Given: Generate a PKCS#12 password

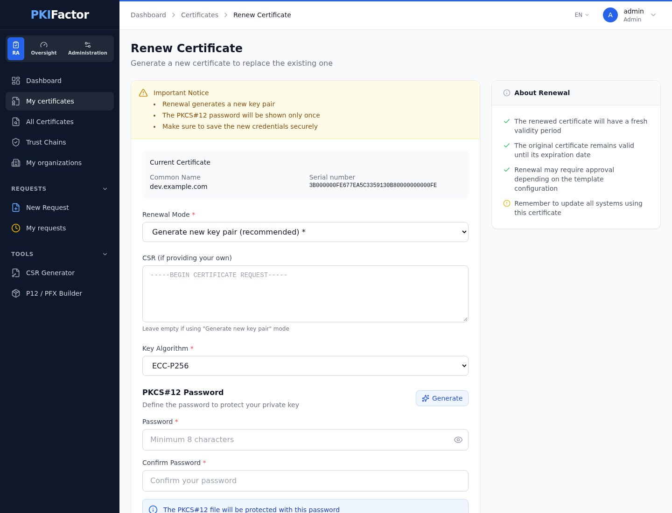Looking at the screenshot, I should pyautogui.click(x=442, y=398).
